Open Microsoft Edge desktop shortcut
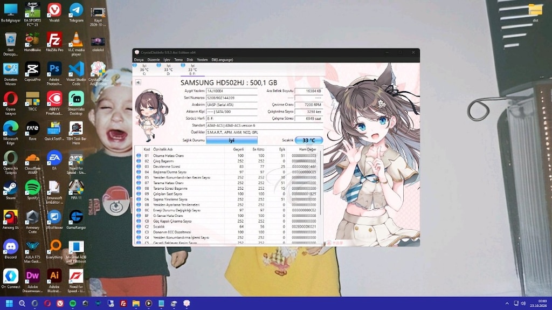Viewport: 552px width, 310px height. 11,133
